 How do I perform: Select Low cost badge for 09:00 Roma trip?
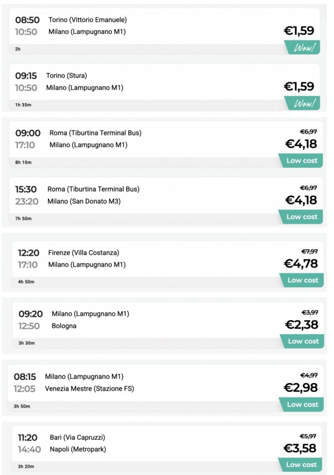click(x=301, y=161)
